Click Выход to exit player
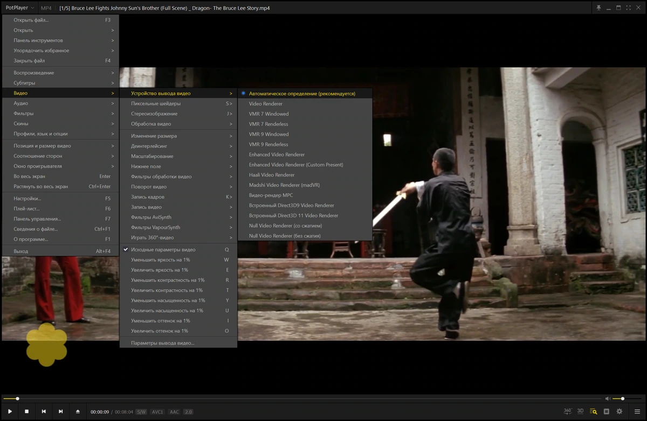 (x=60, y=251)
